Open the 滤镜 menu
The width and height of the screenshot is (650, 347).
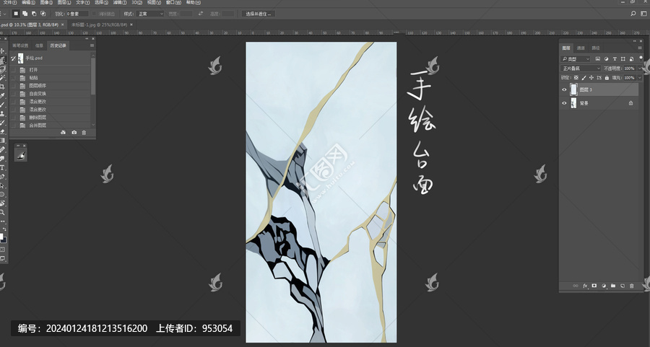coord(120,2)
